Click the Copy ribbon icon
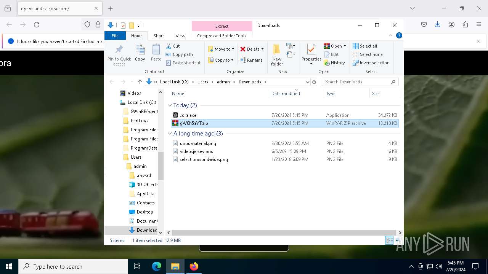 (x=140, y=53)
